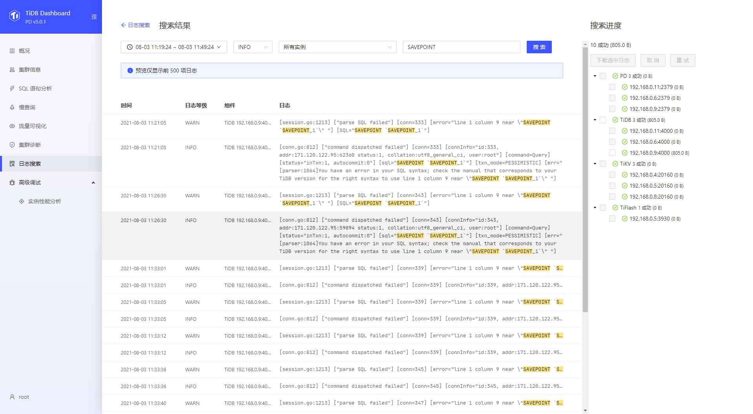
Task: Click success check icon for PD 3 成功
Action: (615, 76)
